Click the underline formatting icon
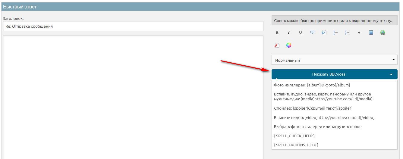 [x=301, y=33]
